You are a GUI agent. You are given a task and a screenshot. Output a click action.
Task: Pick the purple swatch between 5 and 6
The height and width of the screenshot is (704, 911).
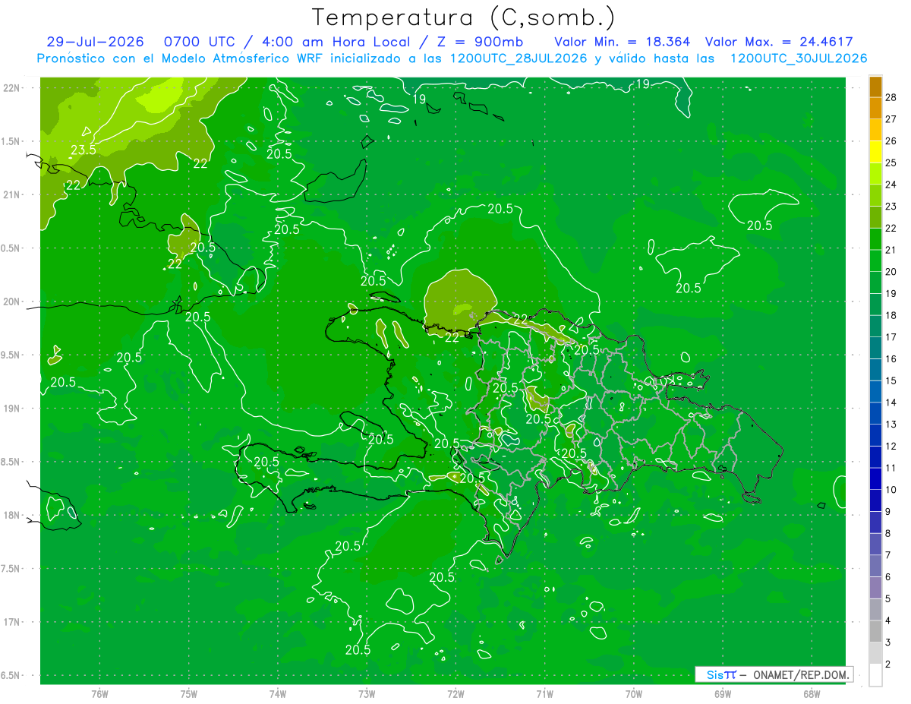pos(875,588)
